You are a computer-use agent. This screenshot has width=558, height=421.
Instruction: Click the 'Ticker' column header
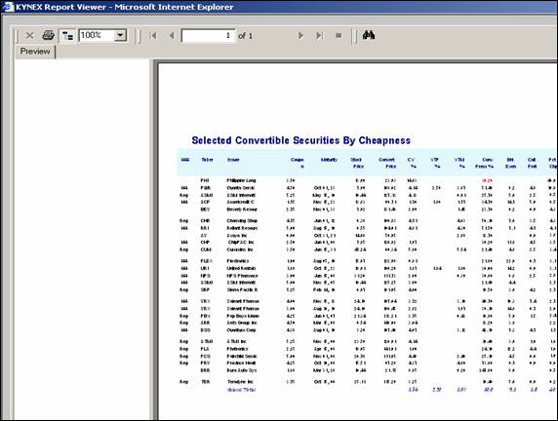click(x=207, y=160)
